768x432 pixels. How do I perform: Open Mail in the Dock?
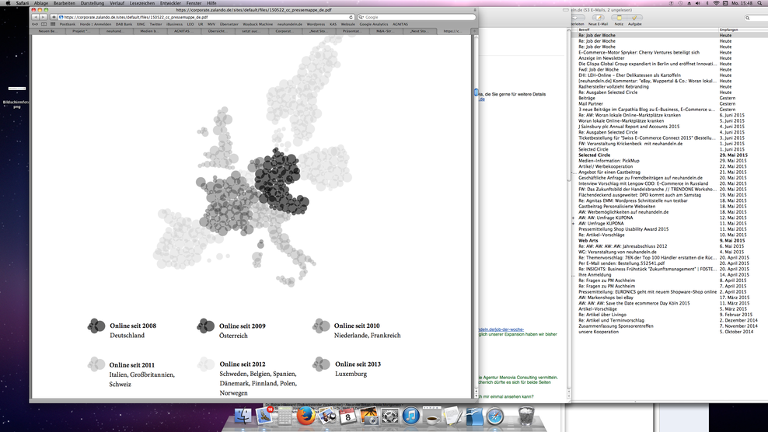[264, 416]
